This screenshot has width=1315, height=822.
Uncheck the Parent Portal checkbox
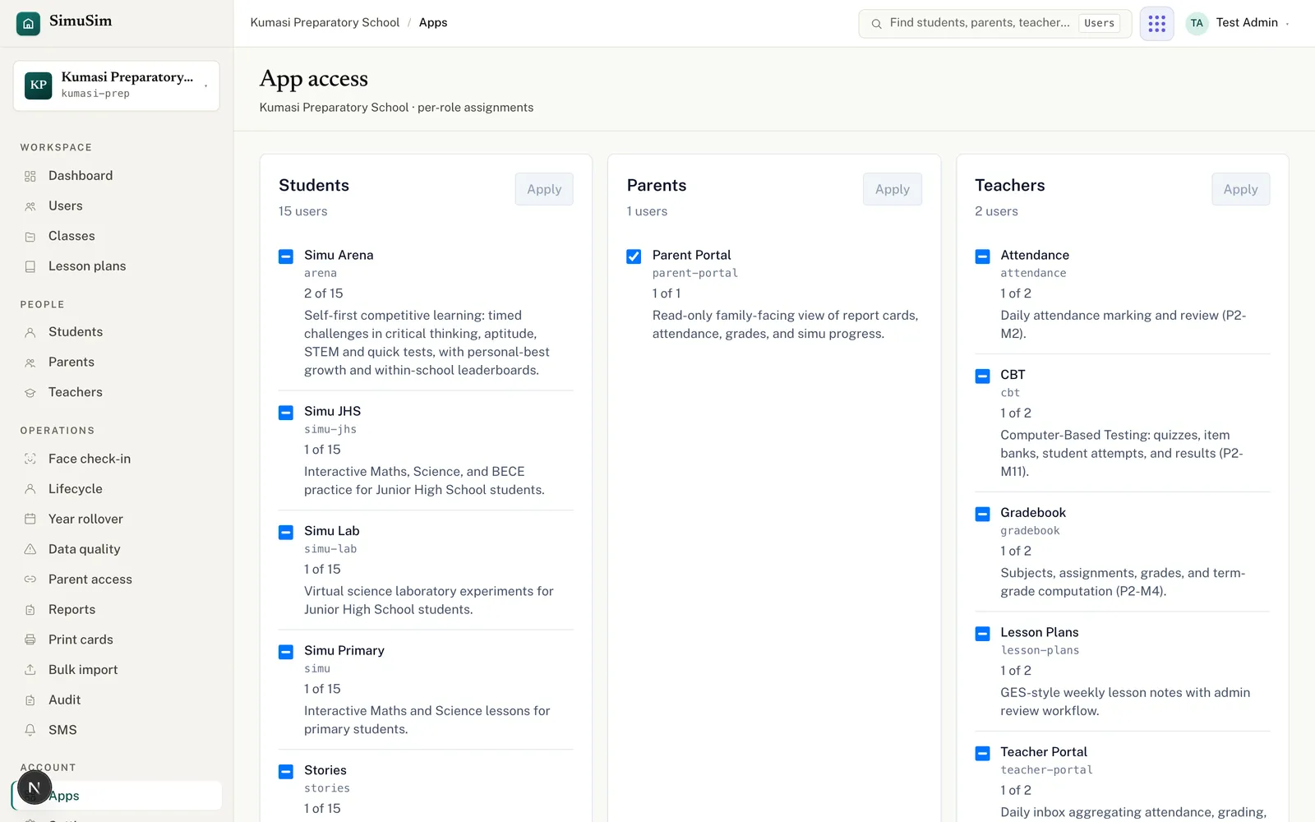point(634,256)
